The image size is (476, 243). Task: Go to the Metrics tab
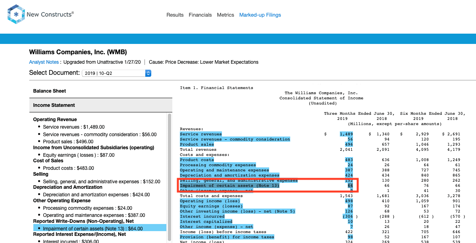(x=225, y=15)
